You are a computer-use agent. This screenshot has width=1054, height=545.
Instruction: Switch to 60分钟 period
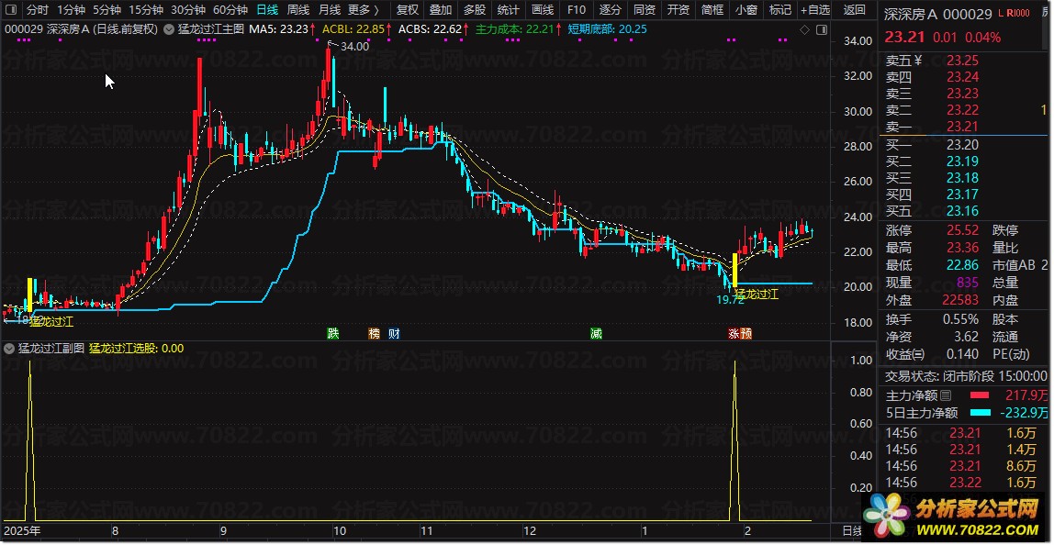point(230,10)
